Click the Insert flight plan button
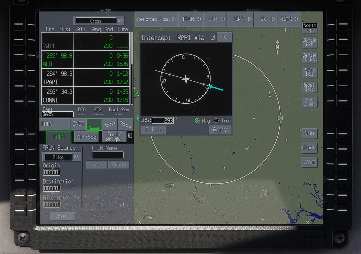Image resolution: width=361 pixels, height=254 pixels. (x=62, y=216)
